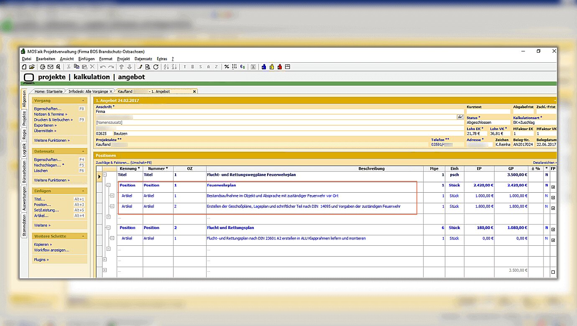The image size is (577, 326).
Task: Click the red person toolbar icon
Action: point(280,67)
